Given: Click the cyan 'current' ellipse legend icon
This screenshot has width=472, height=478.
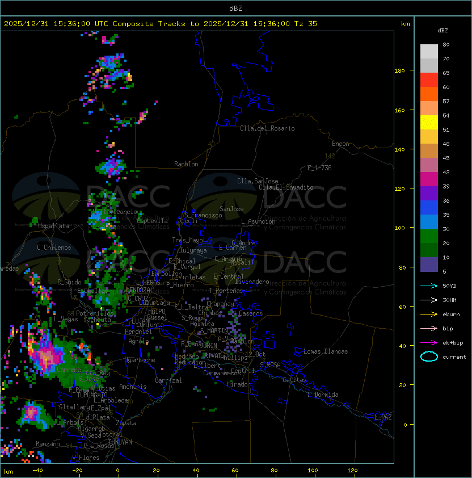Looking at the screenshot, I should click(429, 357).
